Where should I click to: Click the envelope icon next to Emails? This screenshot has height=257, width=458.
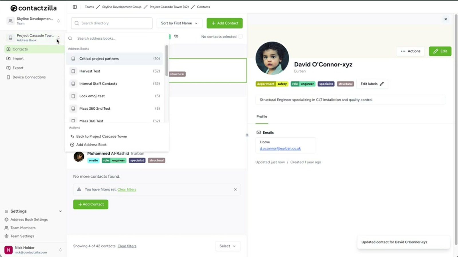[x=258, y=132]
